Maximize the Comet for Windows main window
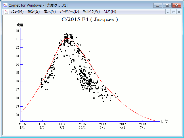 click(167, 5)
